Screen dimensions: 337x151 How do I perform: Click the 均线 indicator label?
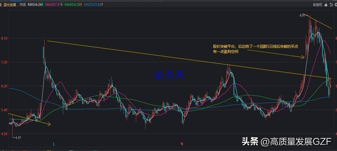[23, 5]
